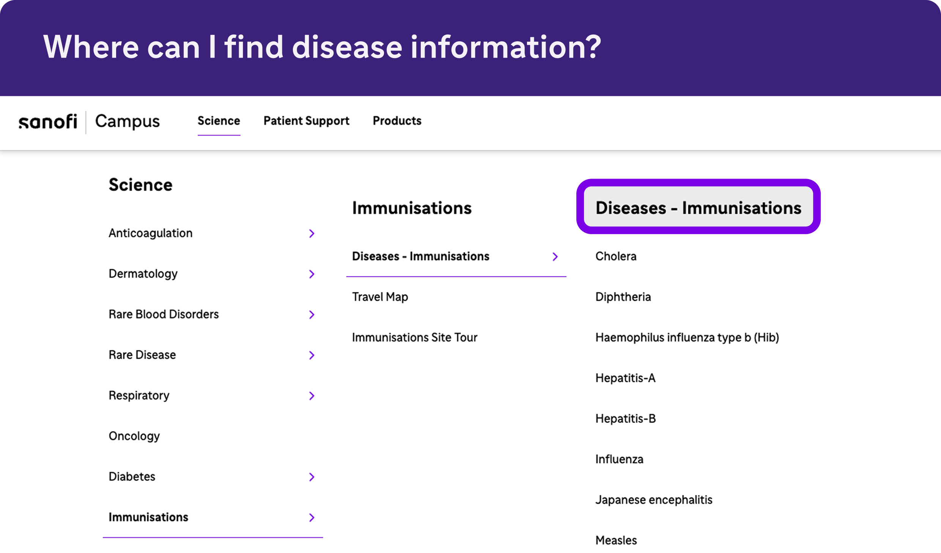Select Cholera disease link
Image resolution: width=941 pixels, height=553 pixels.
click(615, 256)
